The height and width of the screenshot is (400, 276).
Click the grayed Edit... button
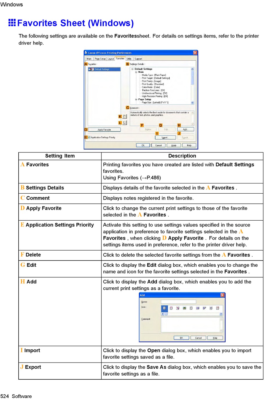166,129
